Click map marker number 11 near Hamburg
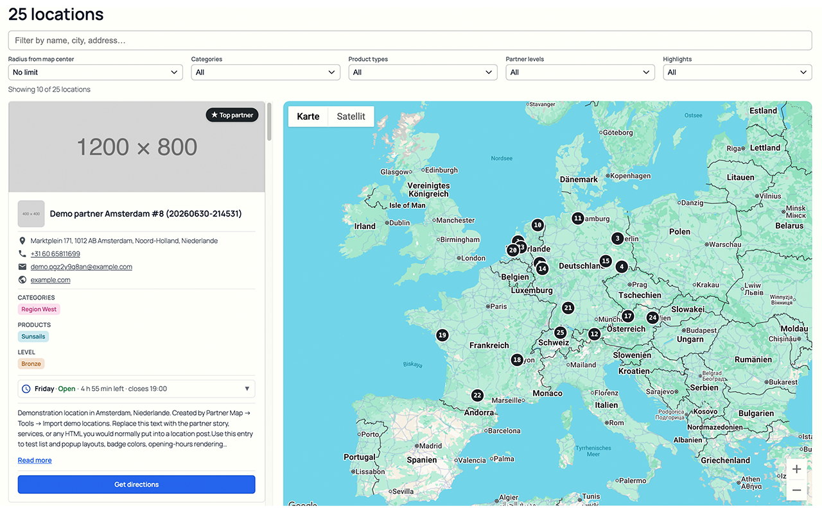 point(578,218)
